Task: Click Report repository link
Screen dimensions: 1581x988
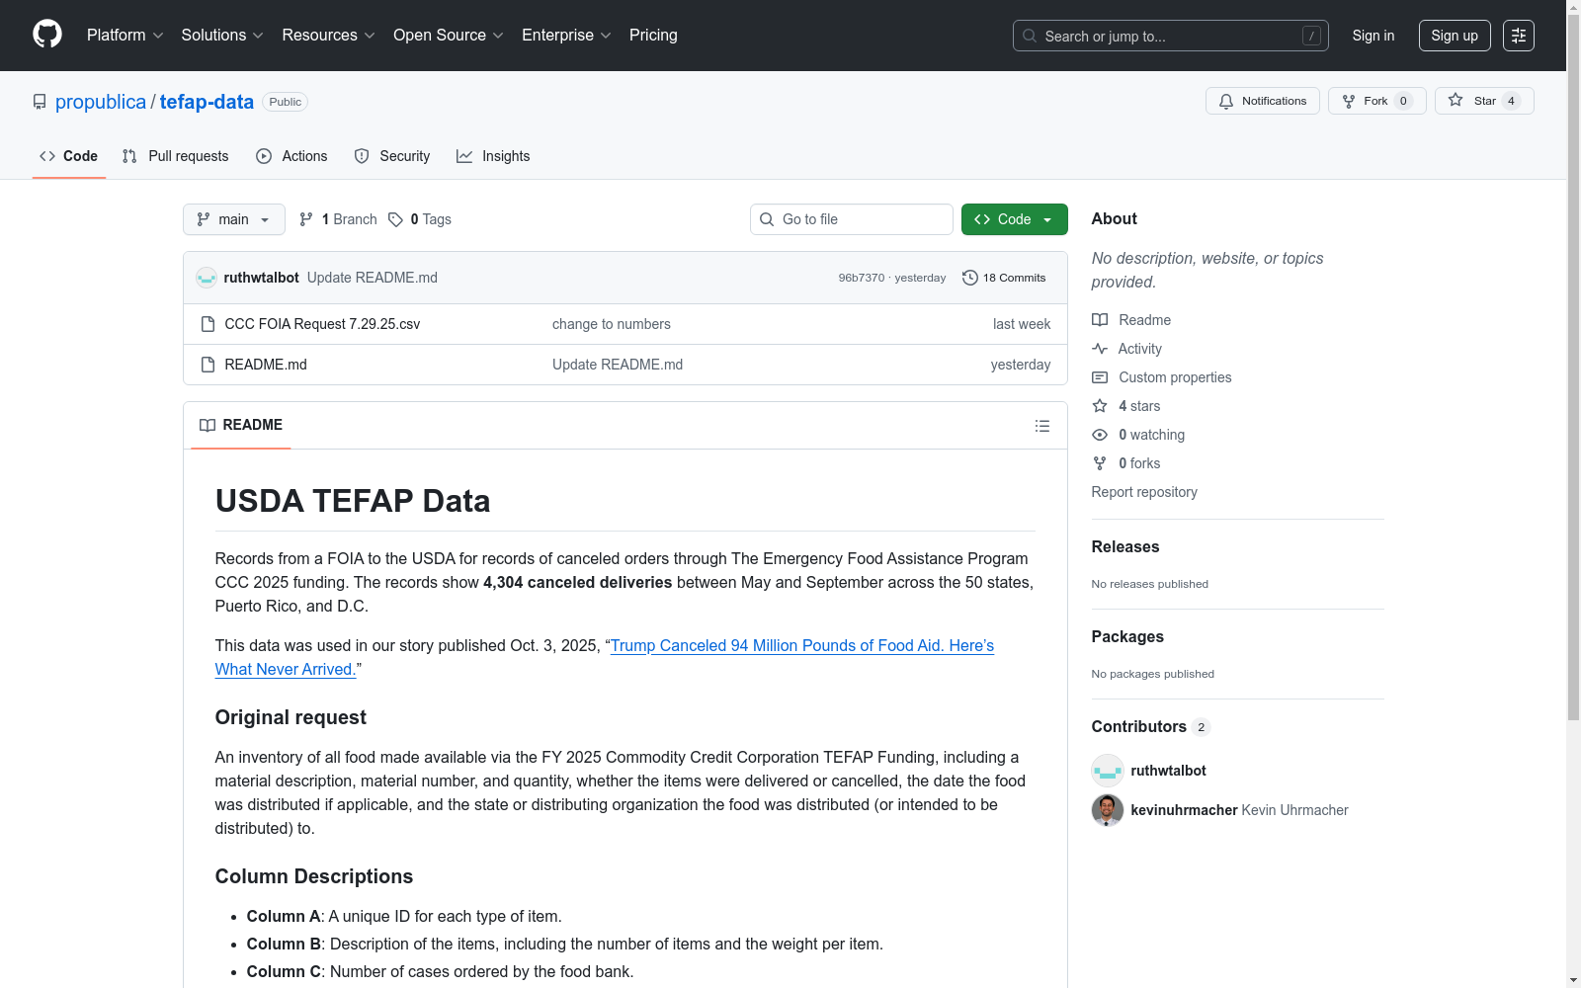Action: pos(1144,492)
